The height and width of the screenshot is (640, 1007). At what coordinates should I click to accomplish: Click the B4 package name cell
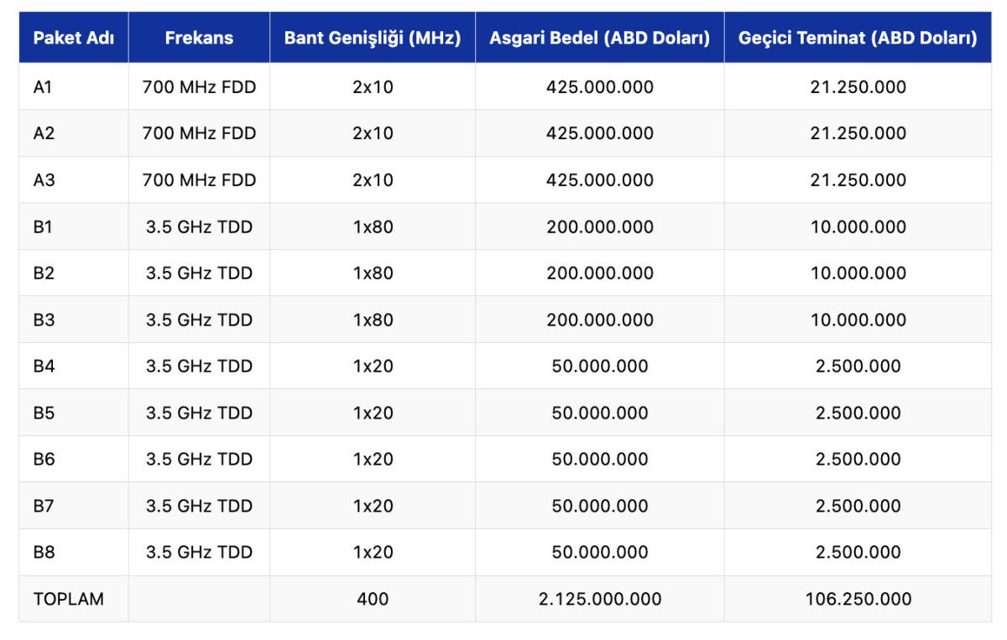(x=43, y=367)
